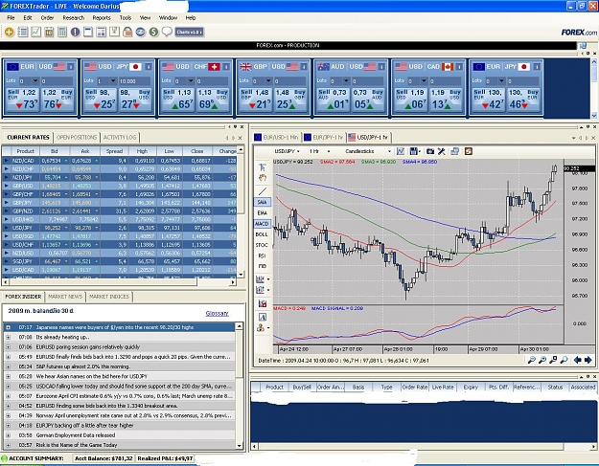
Task: Click the Charts v1.0 toolbar button
Action: point(189,32)
